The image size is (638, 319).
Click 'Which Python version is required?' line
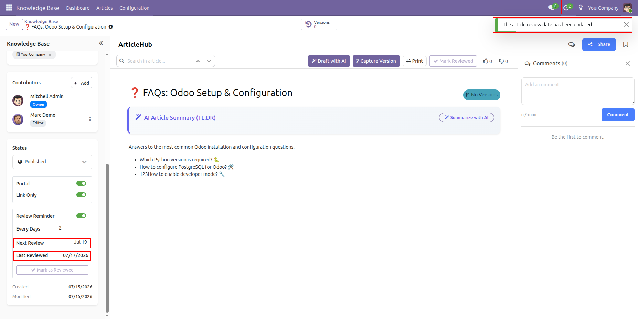(179, 160)
